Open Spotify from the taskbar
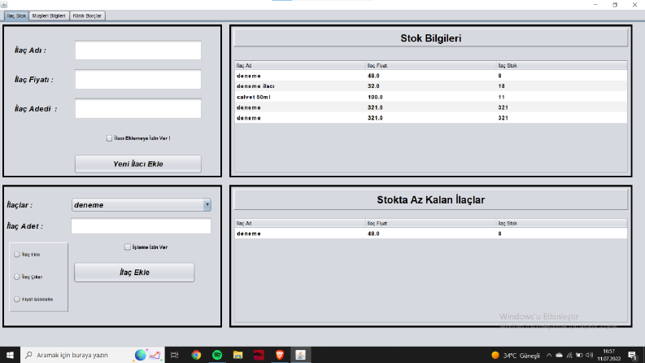Image resolution: width=645 pixels, height=363 pixels. pyautogui.click(x=217, y=355)
